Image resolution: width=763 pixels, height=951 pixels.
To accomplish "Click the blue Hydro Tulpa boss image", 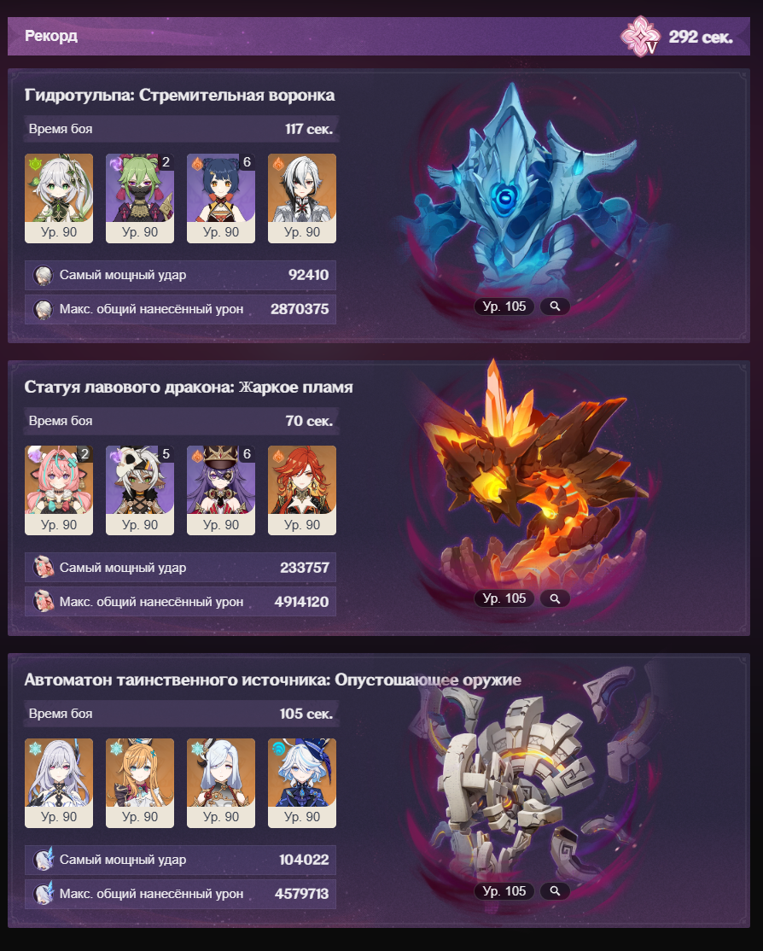I will (521, 188).
